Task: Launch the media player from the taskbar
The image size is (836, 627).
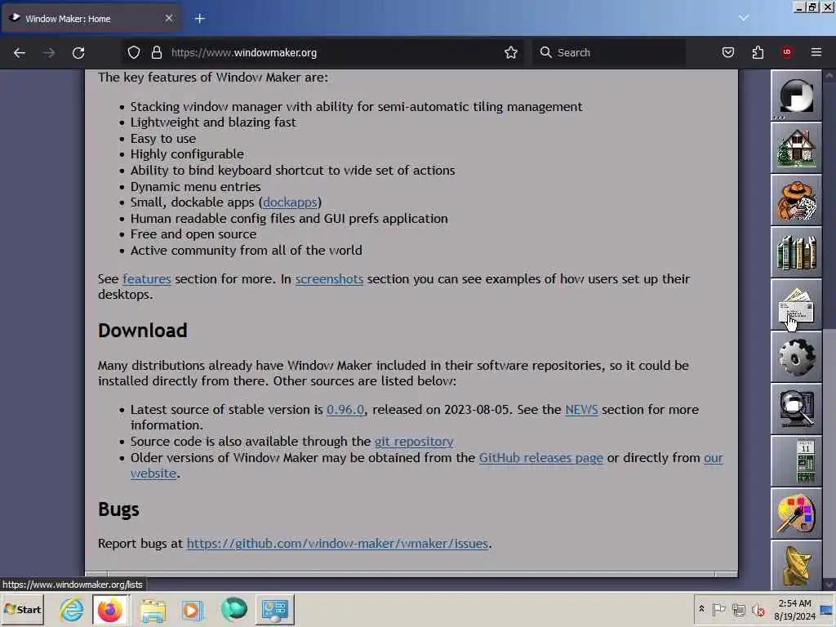Action: pyautogui.click(x=193, y=609)
